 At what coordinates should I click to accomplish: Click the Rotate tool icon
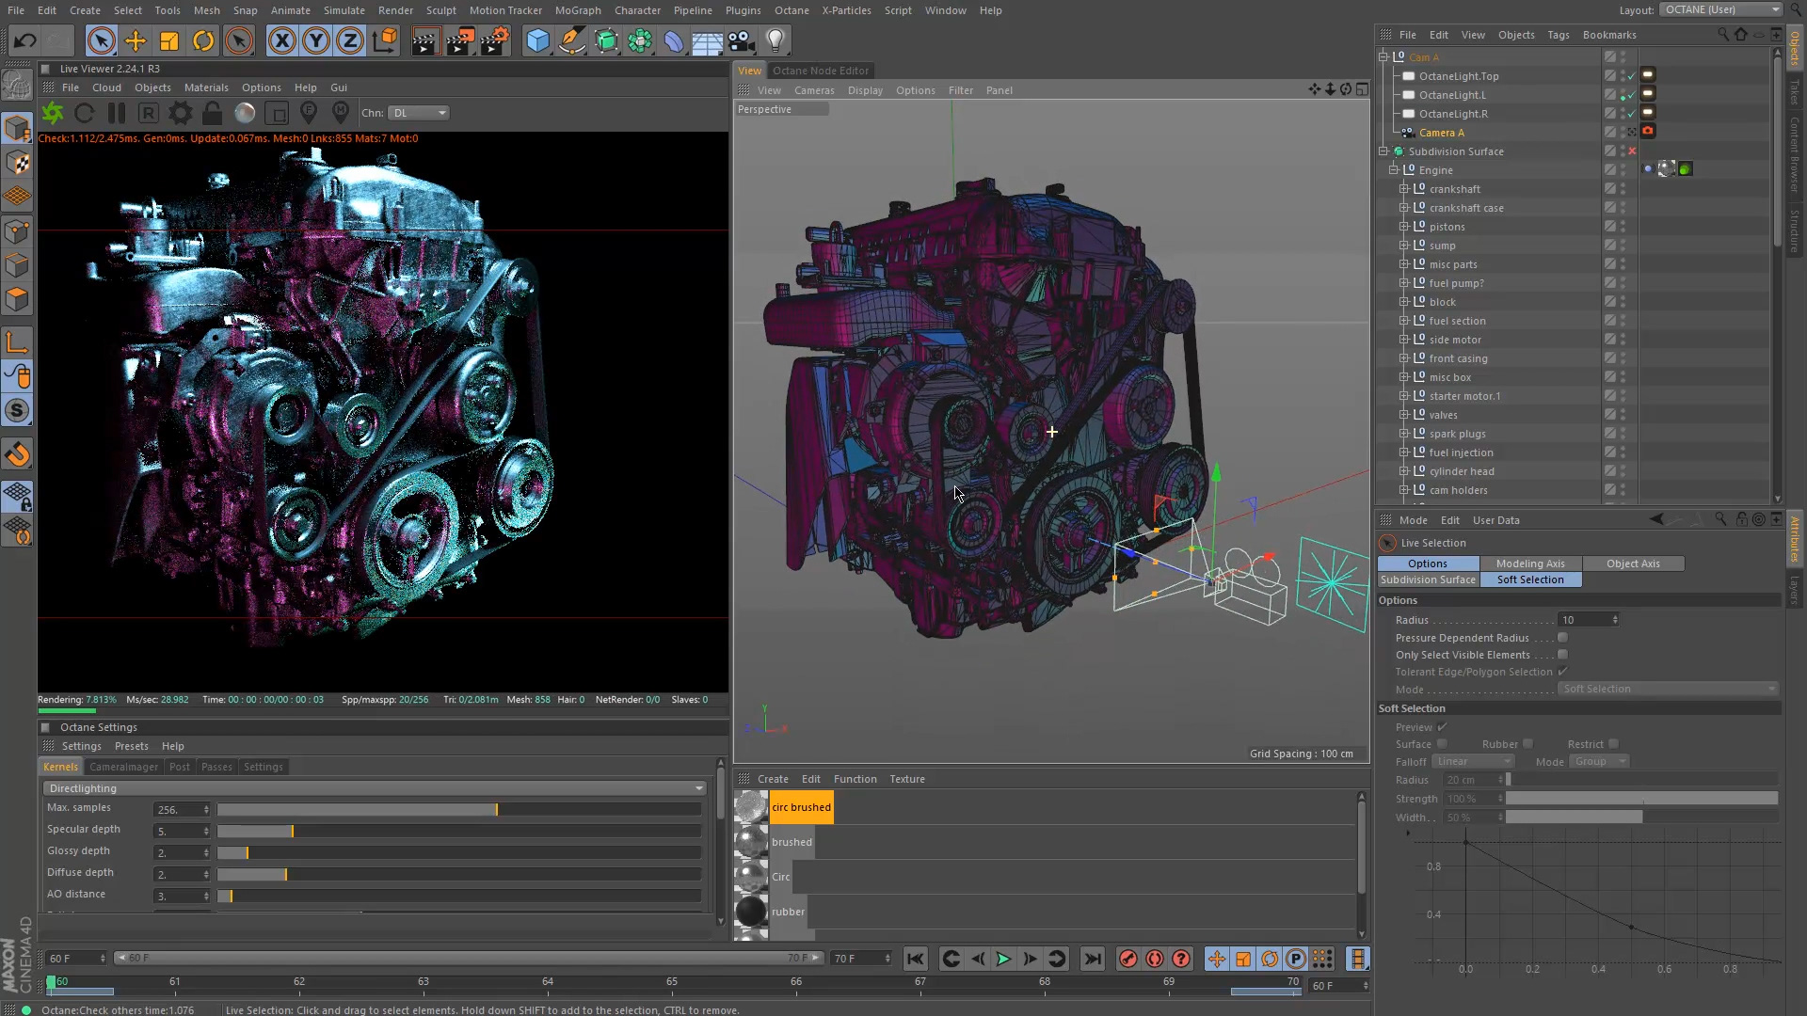coord(203,40)
